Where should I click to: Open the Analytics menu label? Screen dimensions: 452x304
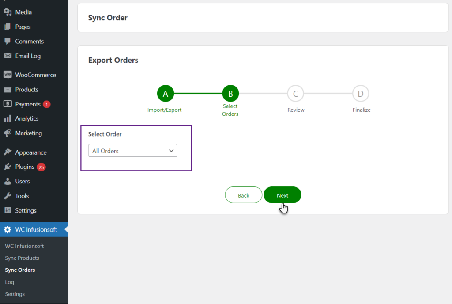click(x=27, y=118)
